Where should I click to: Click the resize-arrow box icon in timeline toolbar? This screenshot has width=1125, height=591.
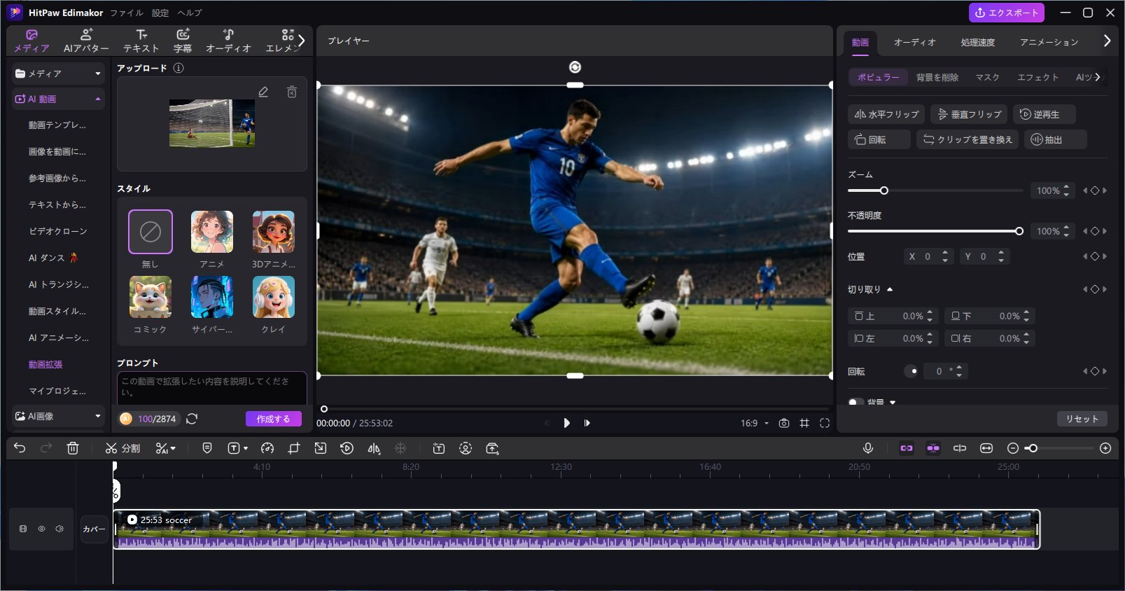point(320,448)
